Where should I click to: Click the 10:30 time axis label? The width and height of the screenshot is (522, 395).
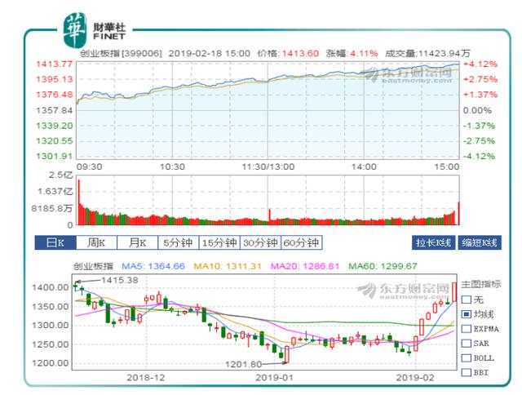click(172, 166)
